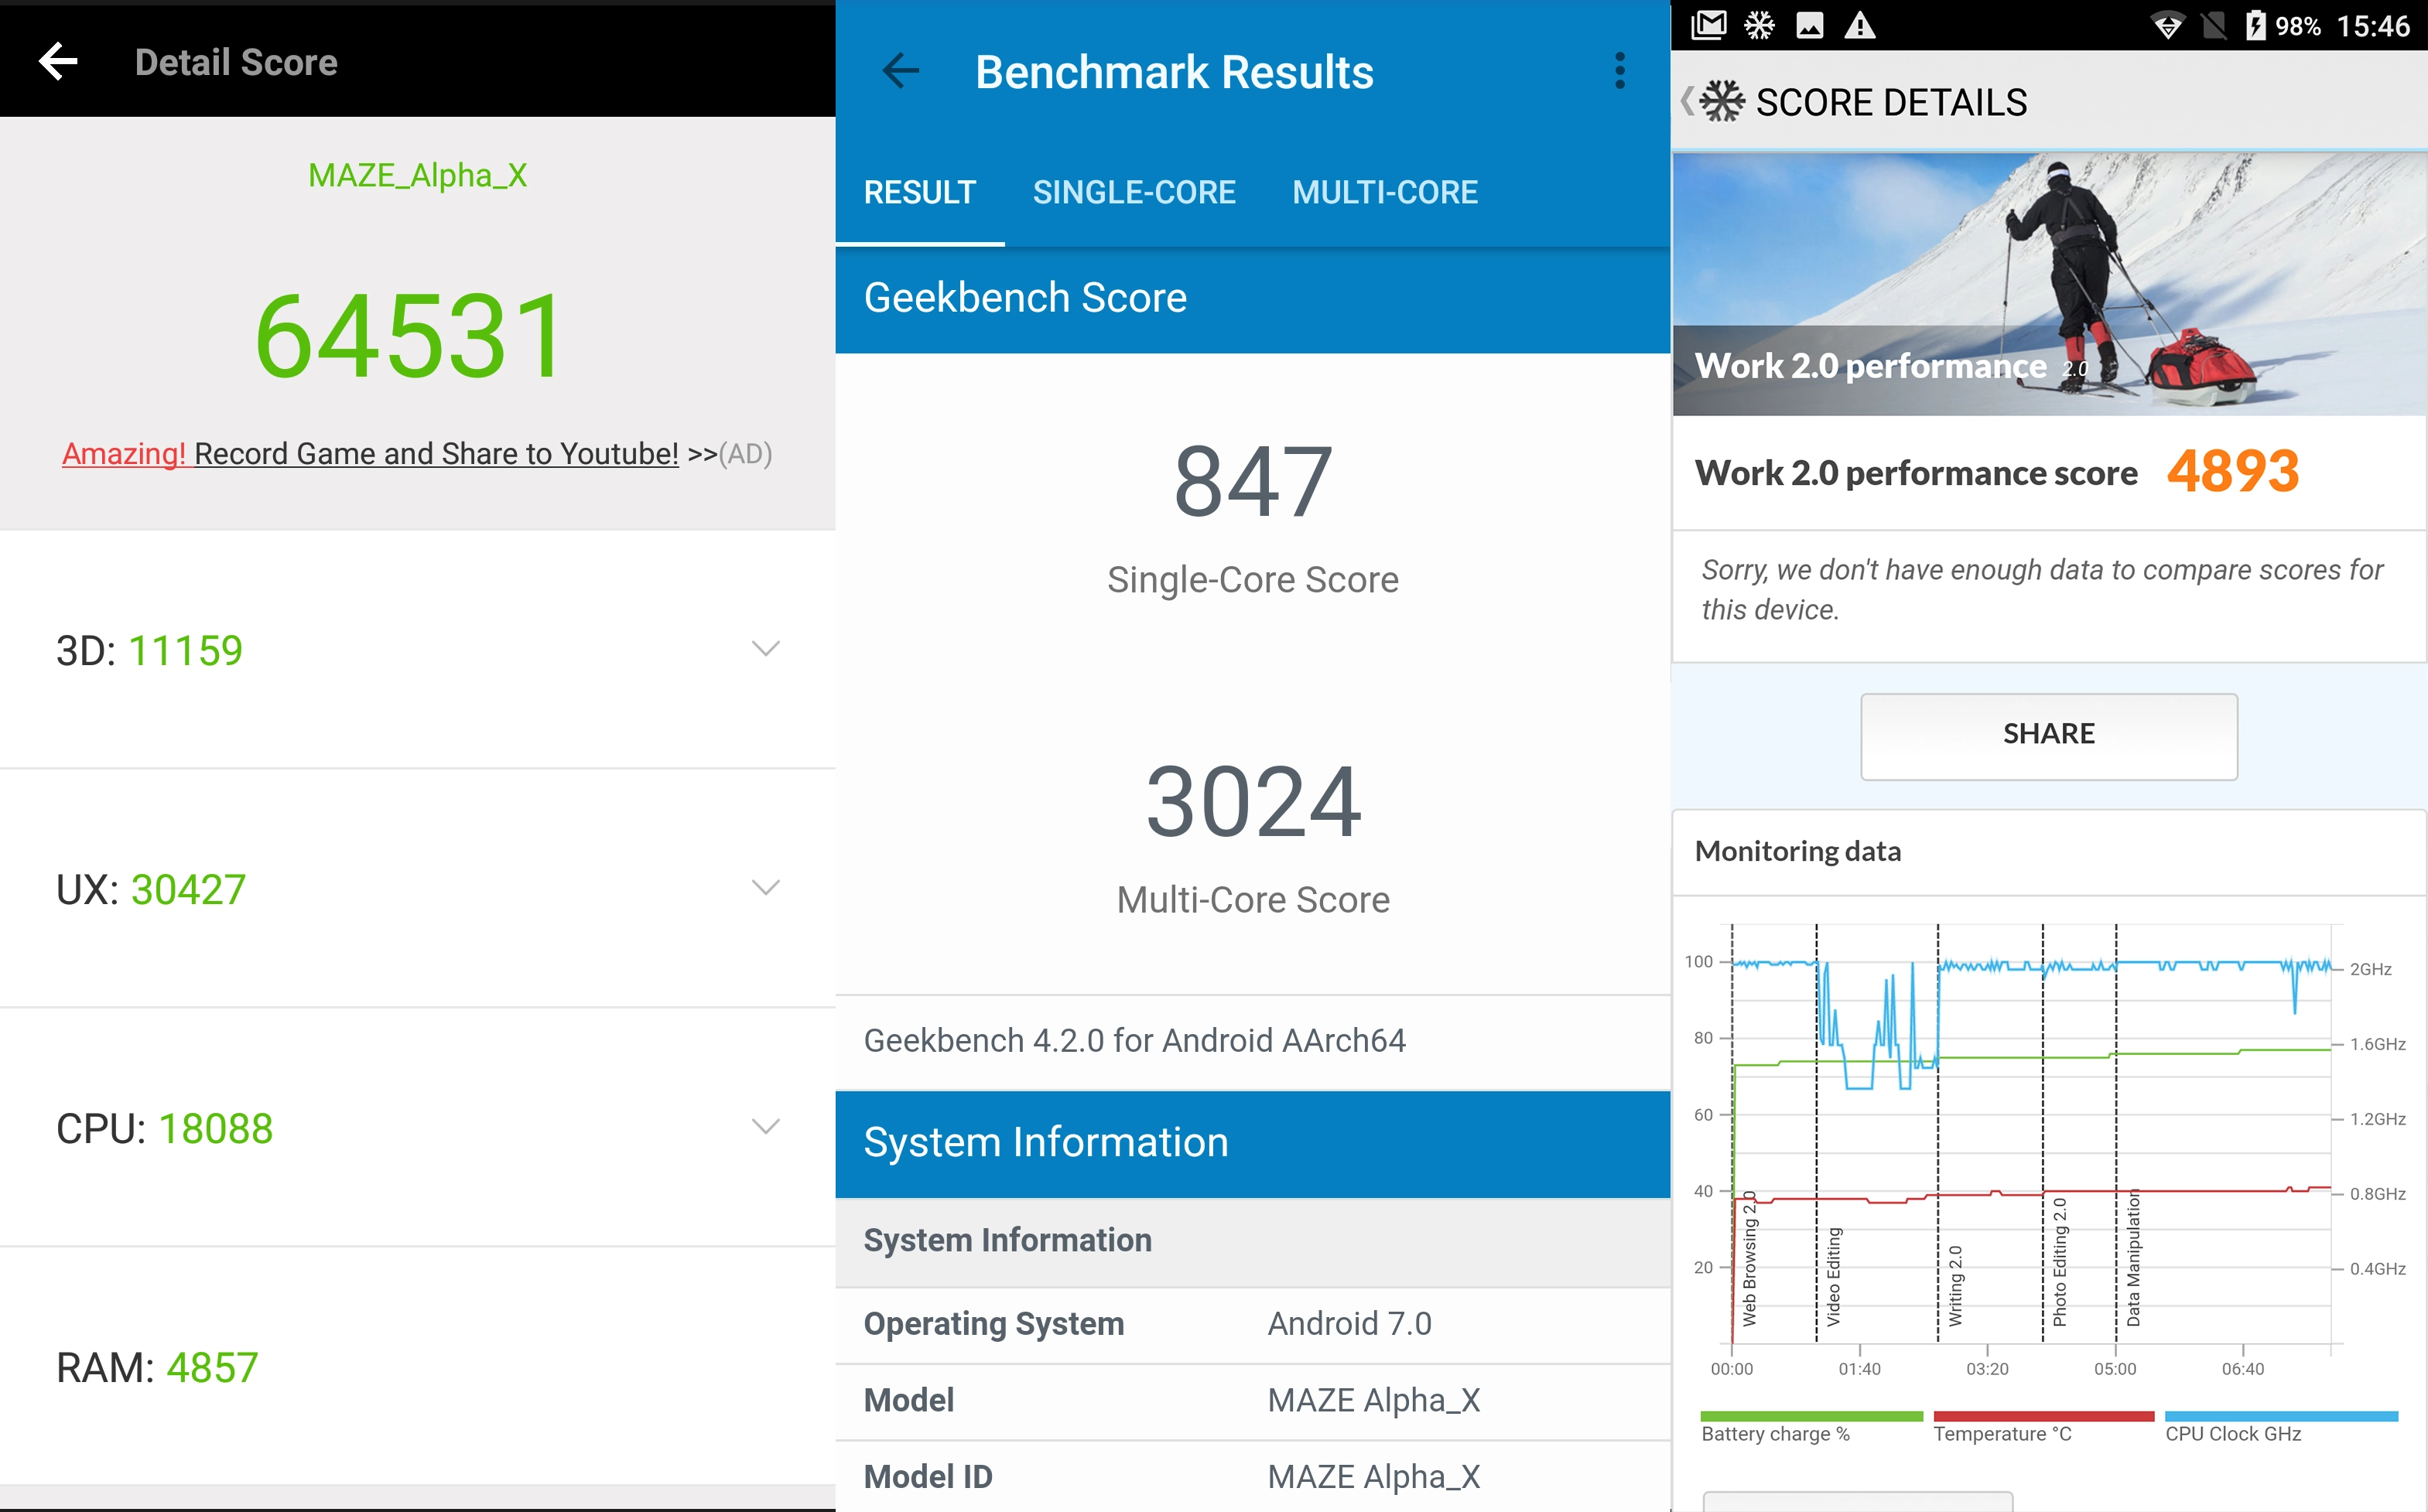The height and width of the screenshot is (1512, 2428).
Task: Tap the 847 Single-Core Score
Action: click(1253, 483)
